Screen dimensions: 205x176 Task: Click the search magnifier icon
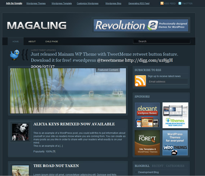(136, 41)
